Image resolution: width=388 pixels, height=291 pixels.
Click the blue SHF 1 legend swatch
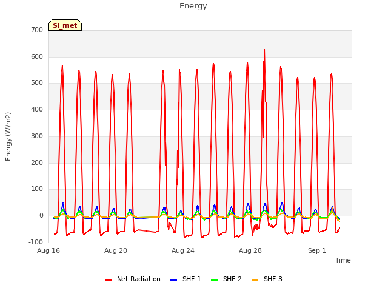(174, 280)
